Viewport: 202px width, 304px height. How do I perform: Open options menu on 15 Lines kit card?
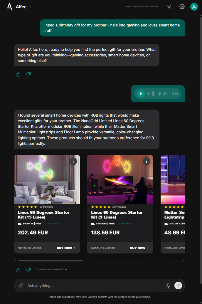(x=73, y=161)
